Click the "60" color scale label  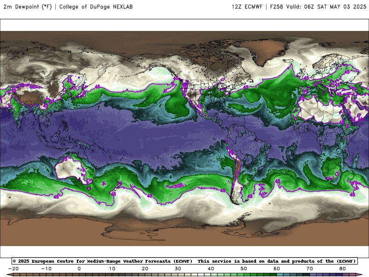(x=277, y=269)
